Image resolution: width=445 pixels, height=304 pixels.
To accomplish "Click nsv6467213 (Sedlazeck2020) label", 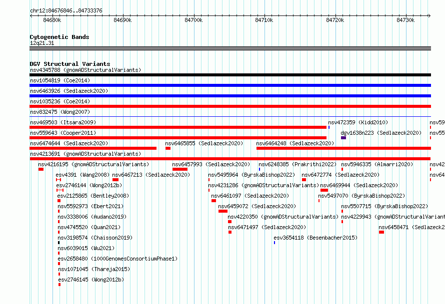I will pyautogui.click(x=151, y=175).
